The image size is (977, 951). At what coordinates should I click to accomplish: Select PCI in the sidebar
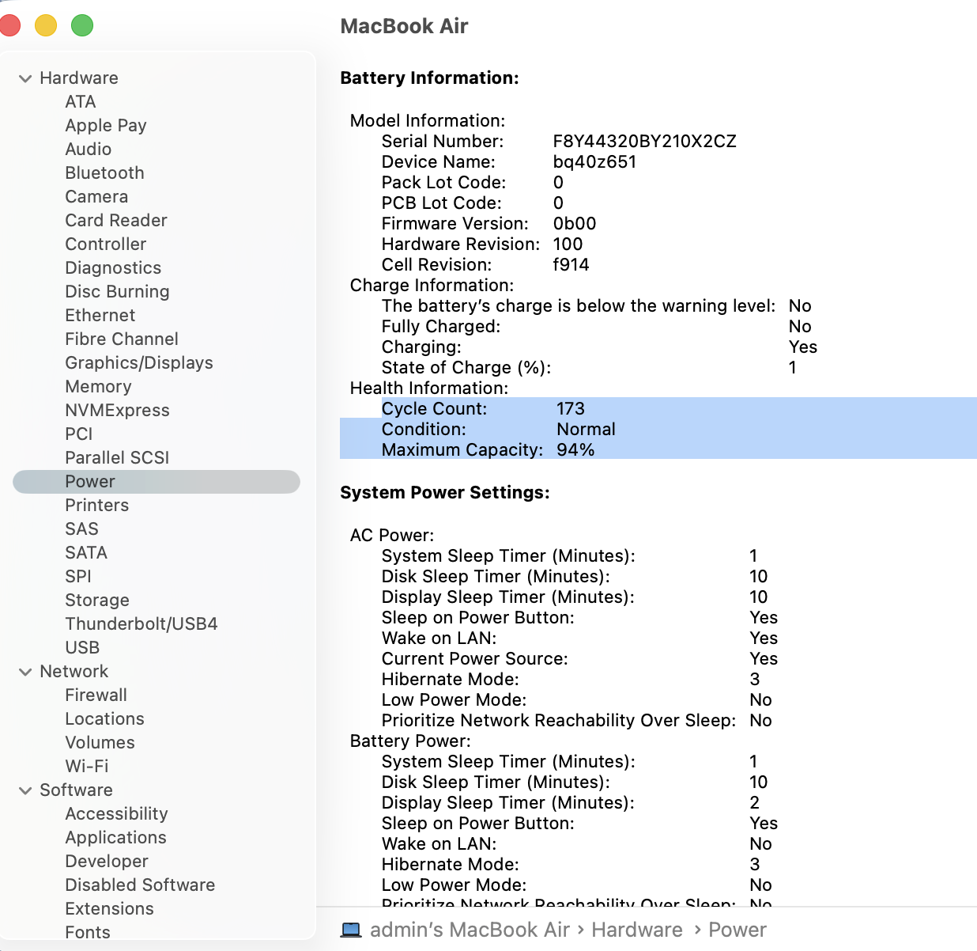click(79, 434)
